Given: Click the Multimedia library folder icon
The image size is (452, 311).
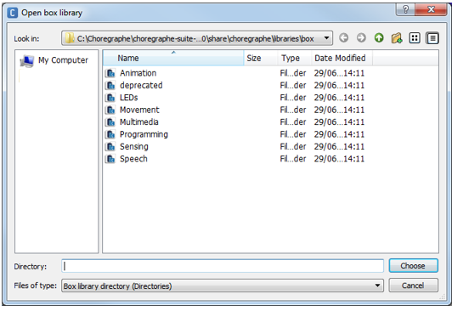Looking at the screenshot, I should [x=110, y=122].
